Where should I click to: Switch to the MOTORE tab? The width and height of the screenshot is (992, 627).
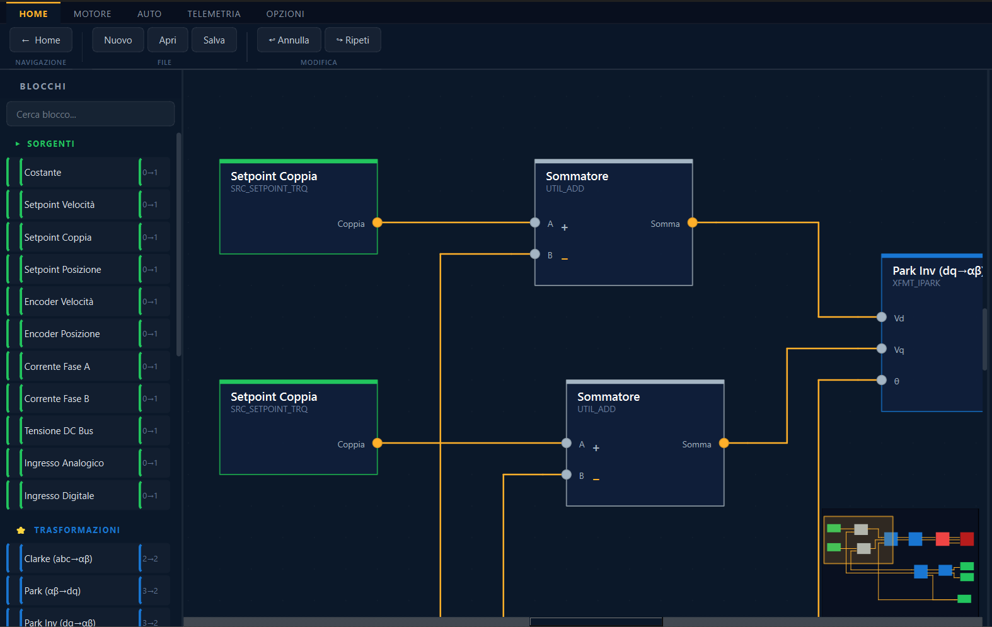coord(93,14)
